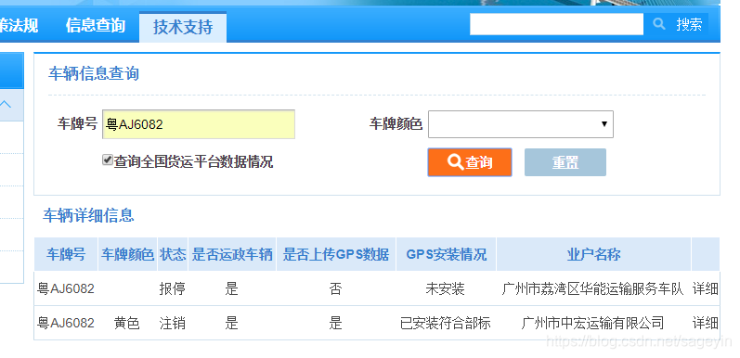Switch to the 技术支持 tab
Screen dimensions: 740x358
(x=183, y=27)
